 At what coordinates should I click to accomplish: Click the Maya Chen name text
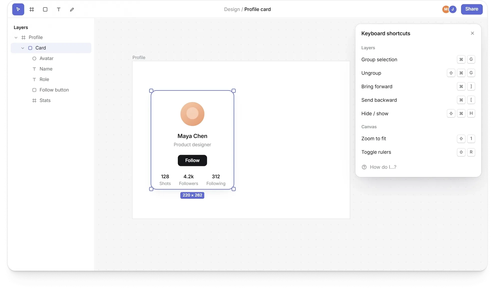point(192,136)
